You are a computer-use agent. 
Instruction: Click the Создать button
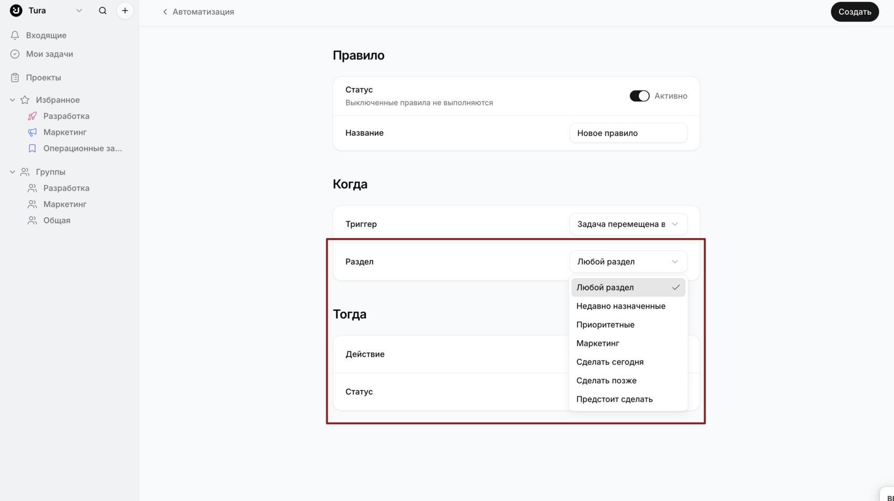coord(855,12)
